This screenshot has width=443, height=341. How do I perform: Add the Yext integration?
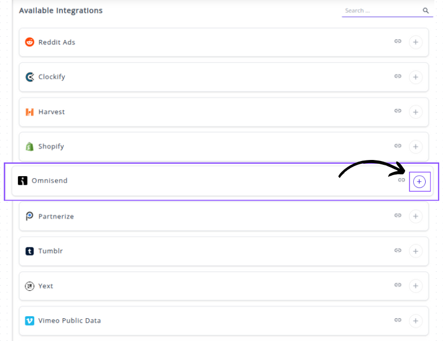click(x=415, y=286)
